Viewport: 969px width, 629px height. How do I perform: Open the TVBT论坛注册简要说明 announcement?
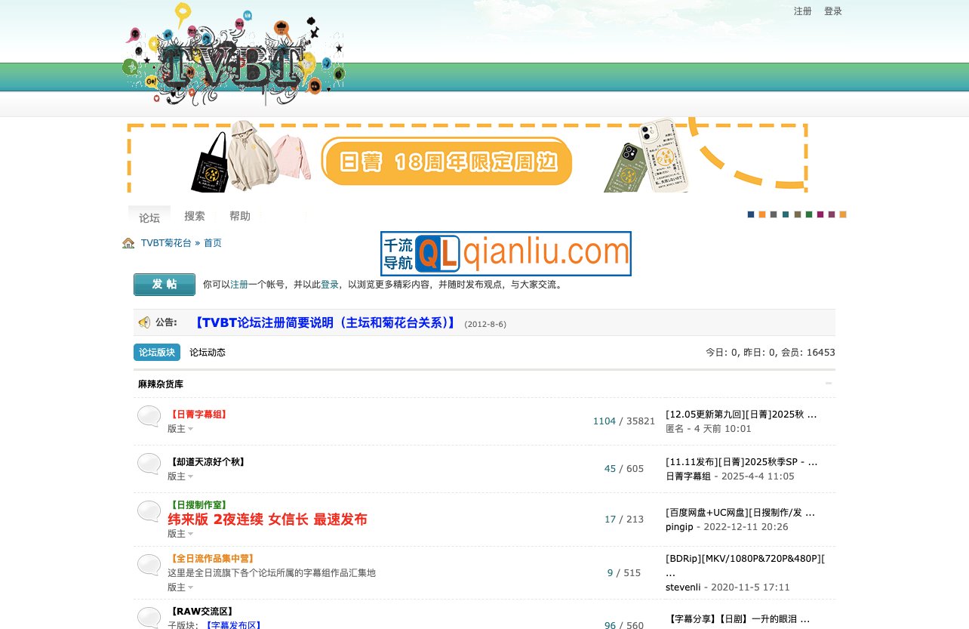point(325,323)
